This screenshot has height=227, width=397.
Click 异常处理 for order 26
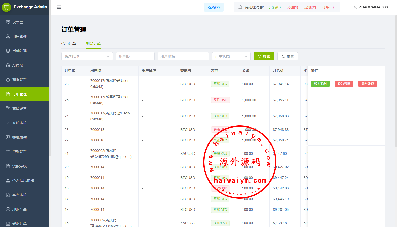point(367,84)
